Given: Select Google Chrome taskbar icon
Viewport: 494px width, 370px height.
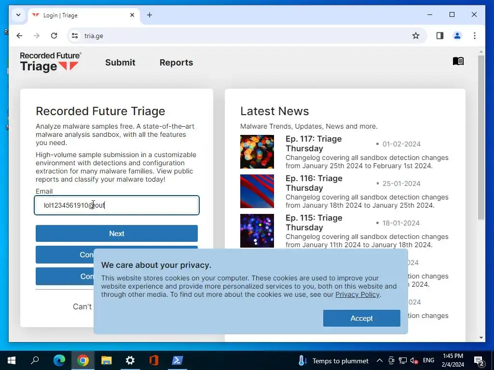Looking at the screenshot, I should click(x=83, y=360).
